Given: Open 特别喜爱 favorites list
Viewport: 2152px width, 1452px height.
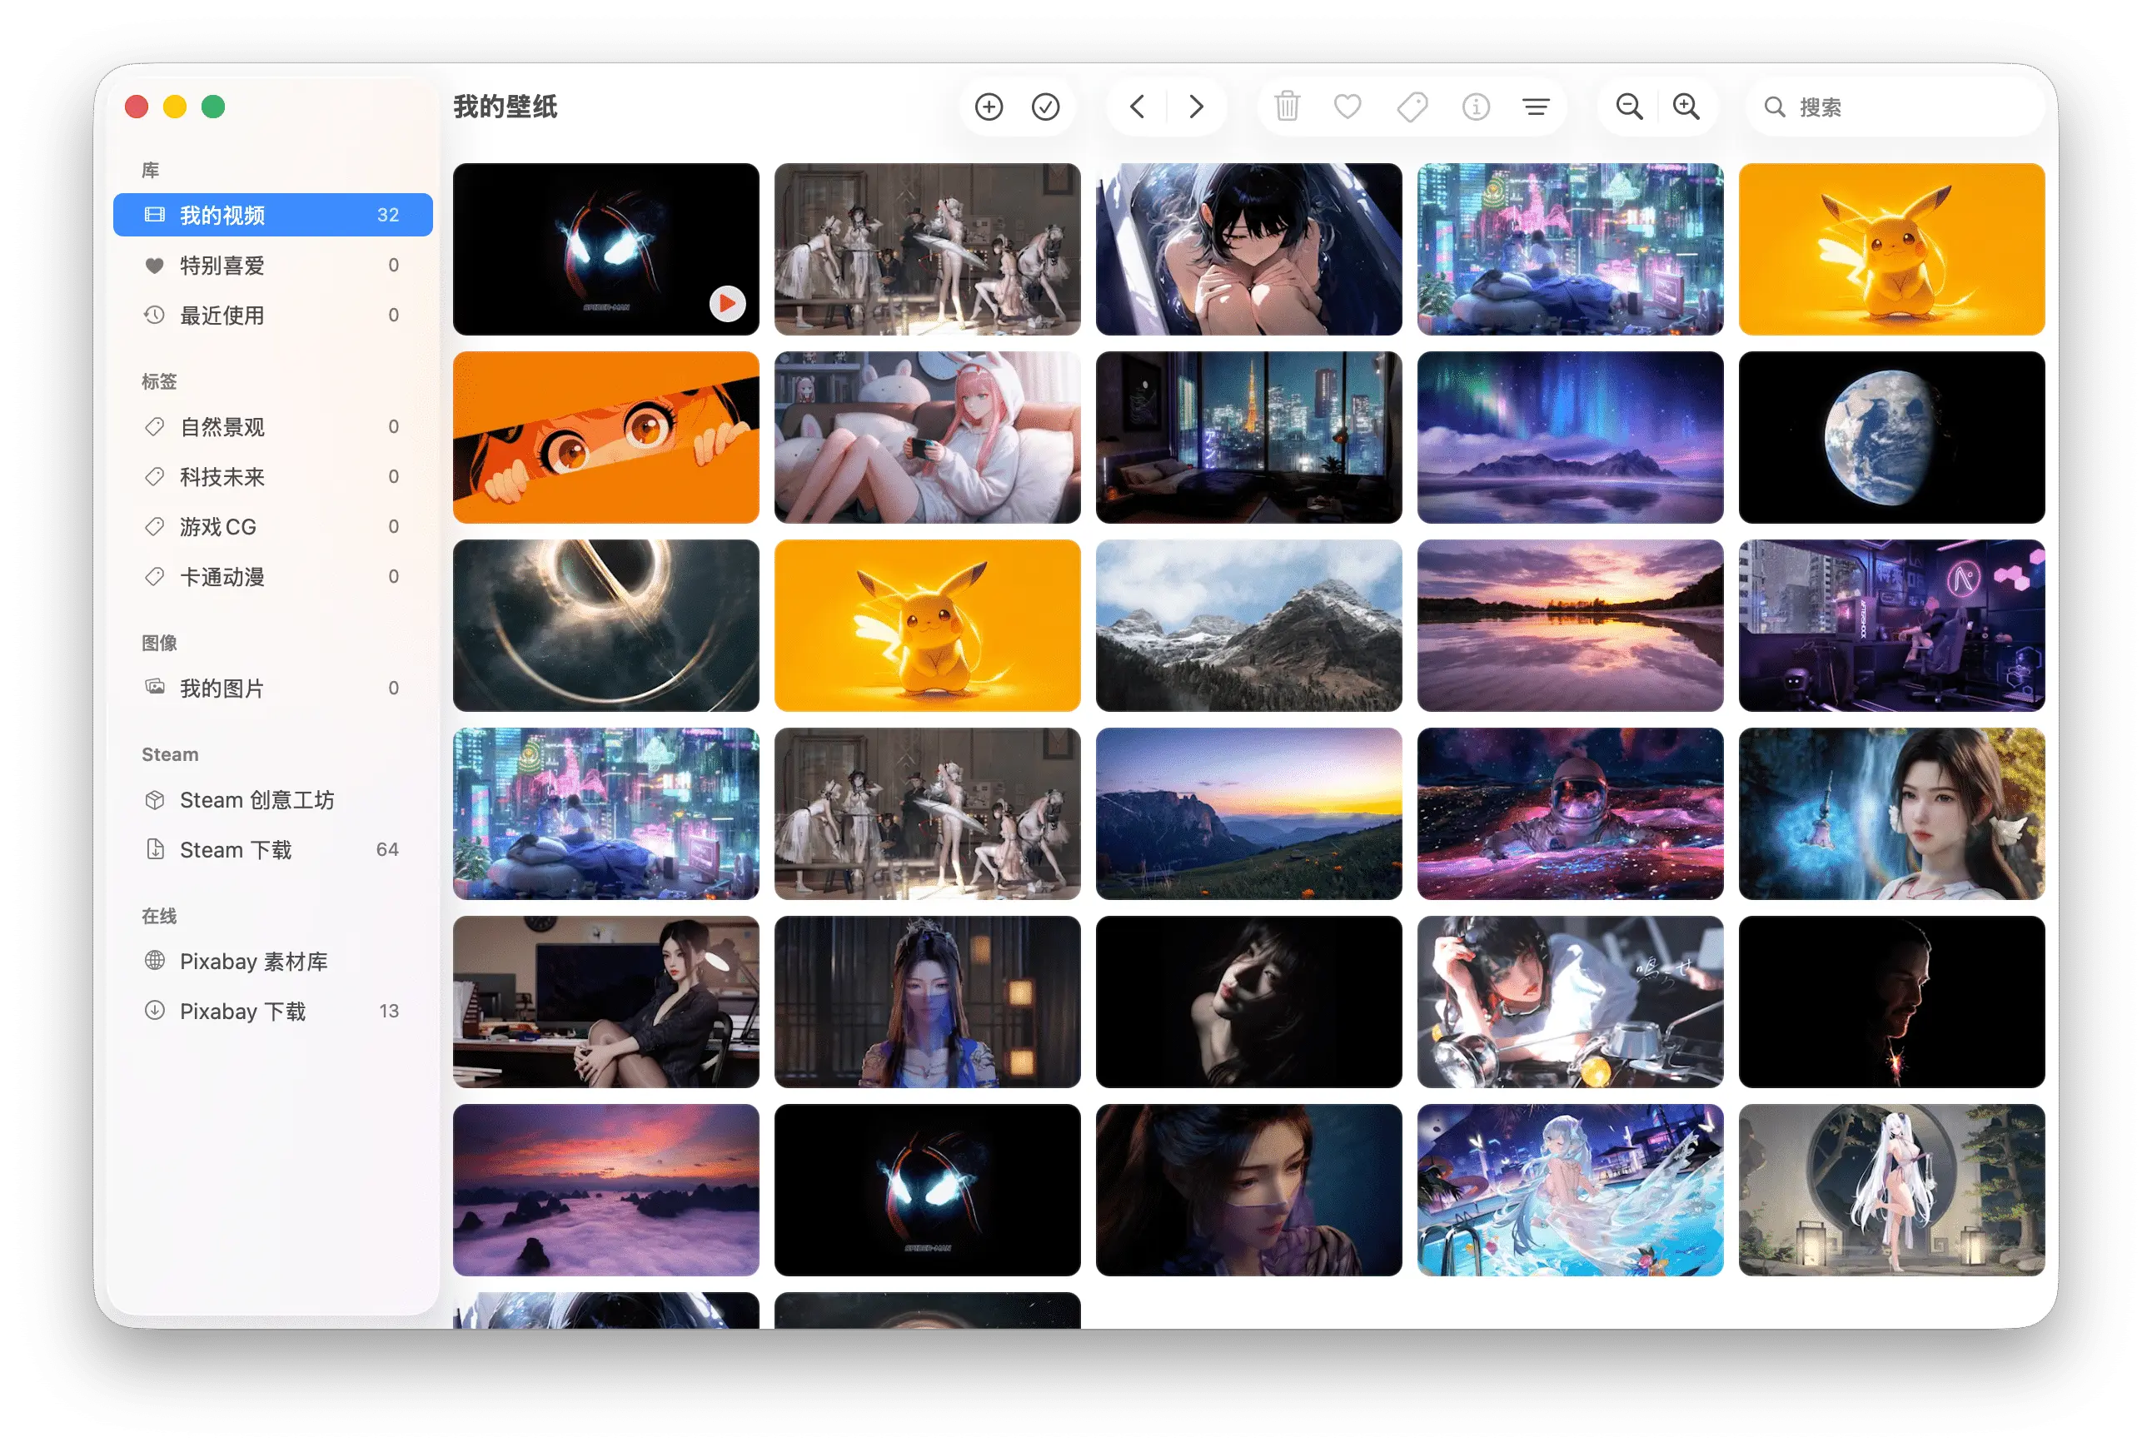Looking at the screenshot, I should 273,266.
